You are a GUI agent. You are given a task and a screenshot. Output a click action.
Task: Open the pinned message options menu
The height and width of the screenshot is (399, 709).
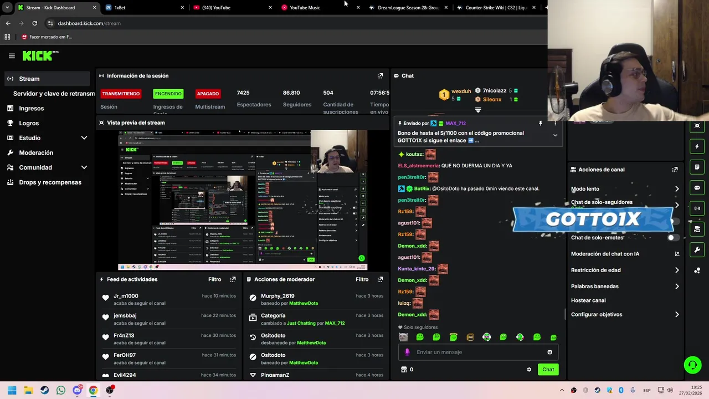[x=555, y=124]
